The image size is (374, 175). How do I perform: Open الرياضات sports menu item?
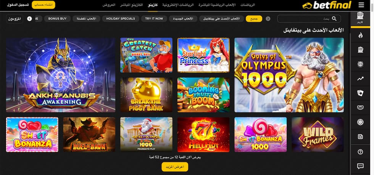tap(247, 5)
